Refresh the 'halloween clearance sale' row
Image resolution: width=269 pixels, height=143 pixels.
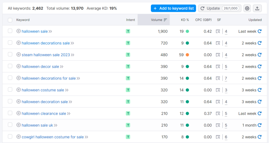point(260,113)
